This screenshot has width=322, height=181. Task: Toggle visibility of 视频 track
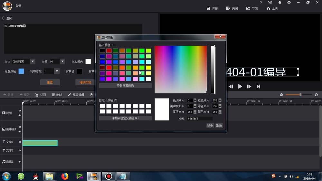coord(20,111)
